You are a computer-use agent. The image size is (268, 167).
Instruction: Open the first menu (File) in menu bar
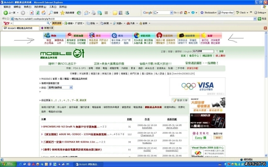(x=7, y=7)
